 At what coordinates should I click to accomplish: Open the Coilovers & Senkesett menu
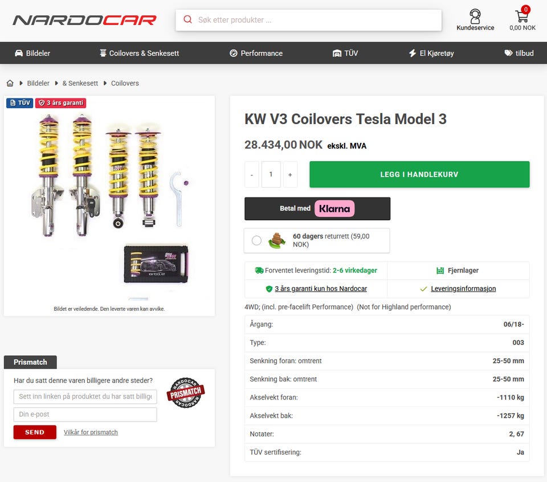point(139,53)
